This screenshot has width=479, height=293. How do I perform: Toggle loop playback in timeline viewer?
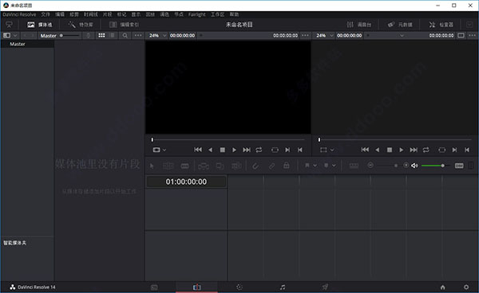pyautogui.click(x=426, y=150)
